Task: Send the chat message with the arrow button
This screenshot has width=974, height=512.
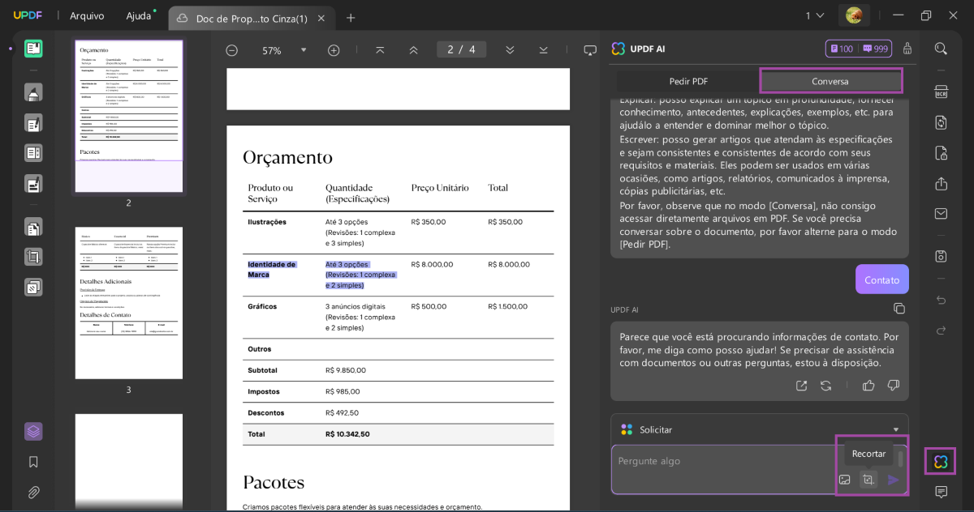Action: [x=893, y=479]
